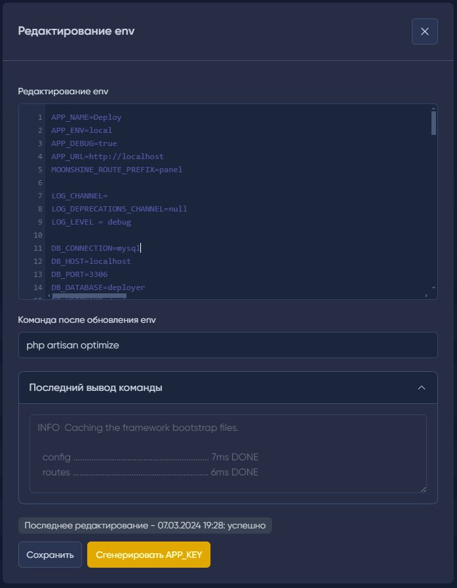Viewport: 457px width, 588px height.
Task: Click the MOONSHINE_ROUTE_PREFIX=panel line
Action: [117, 170]
